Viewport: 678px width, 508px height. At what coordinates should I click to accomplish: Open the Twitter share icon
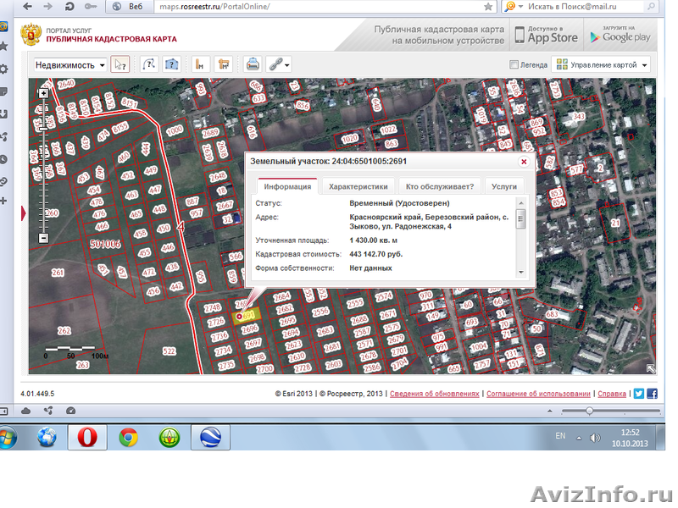point(639,394)
